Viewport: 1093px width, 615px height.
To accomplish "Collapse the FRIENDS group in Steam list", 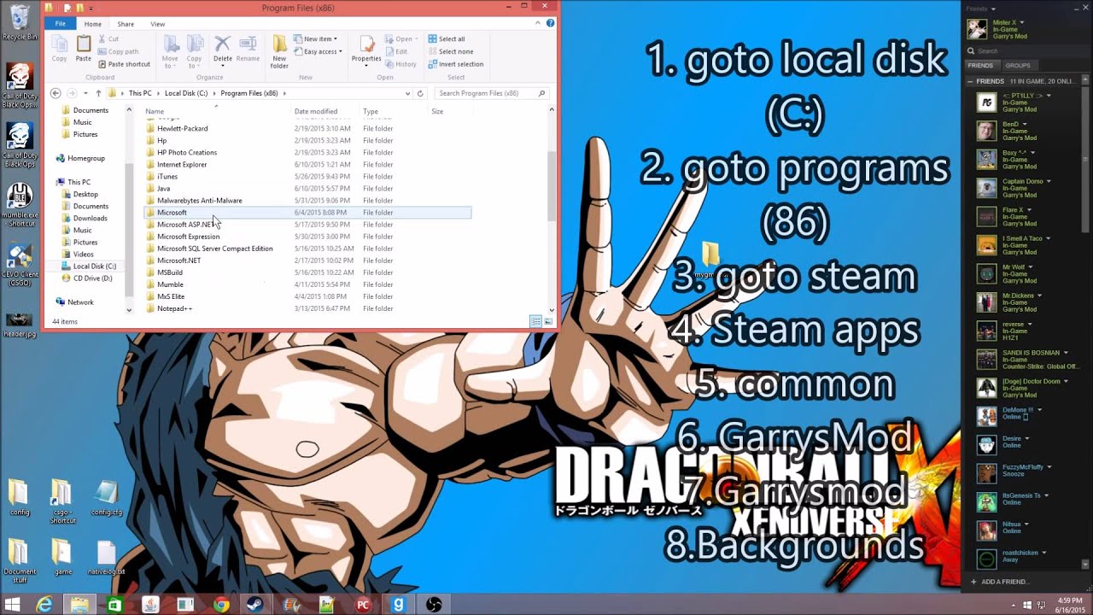I will click(970, 82).
